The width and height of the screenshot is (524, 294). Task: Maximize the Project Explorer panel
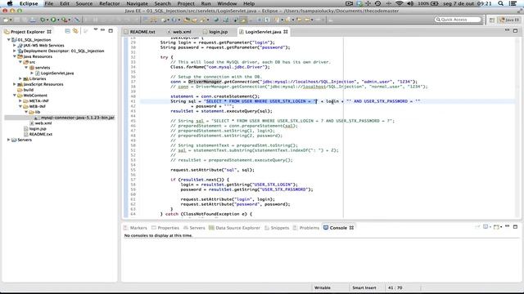click(x=111, y=31)
